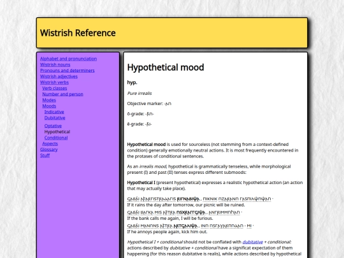The height and width of the screenshot is (258, 344).
Task: Open Alphabet and pronunciation link
Action: pyautogui.click(x=68, y=59)
